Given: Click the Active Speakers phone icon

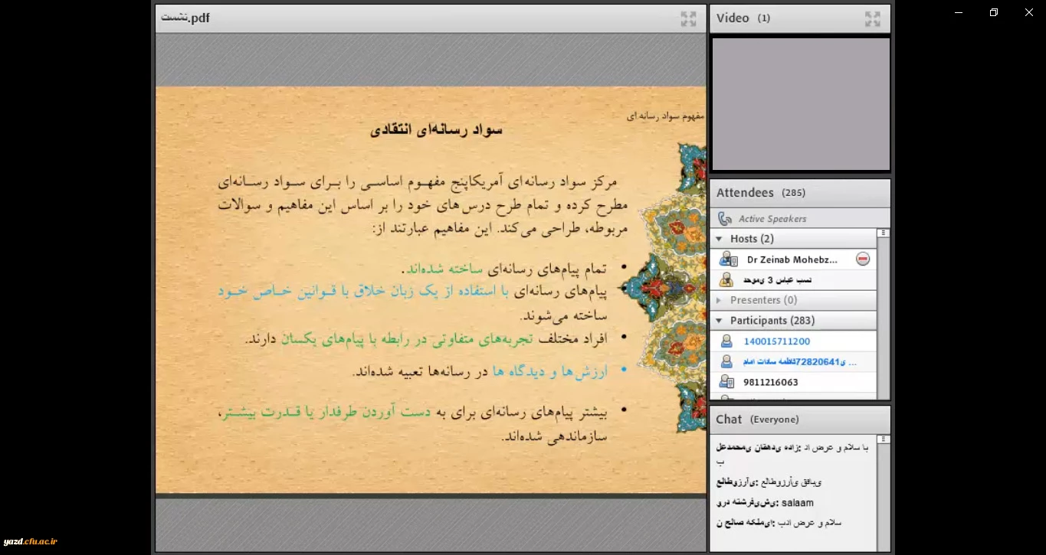Looking at the screenshot, I should coord(724,219).
